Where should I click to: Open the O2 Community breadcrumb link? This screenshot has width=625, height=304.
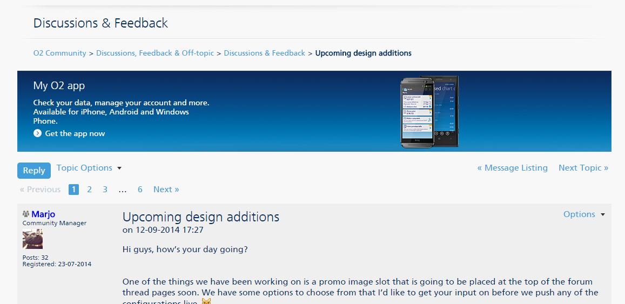tap(59, 53)
